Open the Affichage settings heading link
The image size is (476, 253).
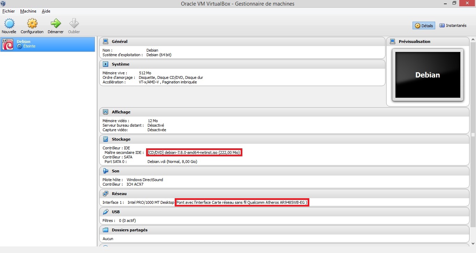pos(121,112)
